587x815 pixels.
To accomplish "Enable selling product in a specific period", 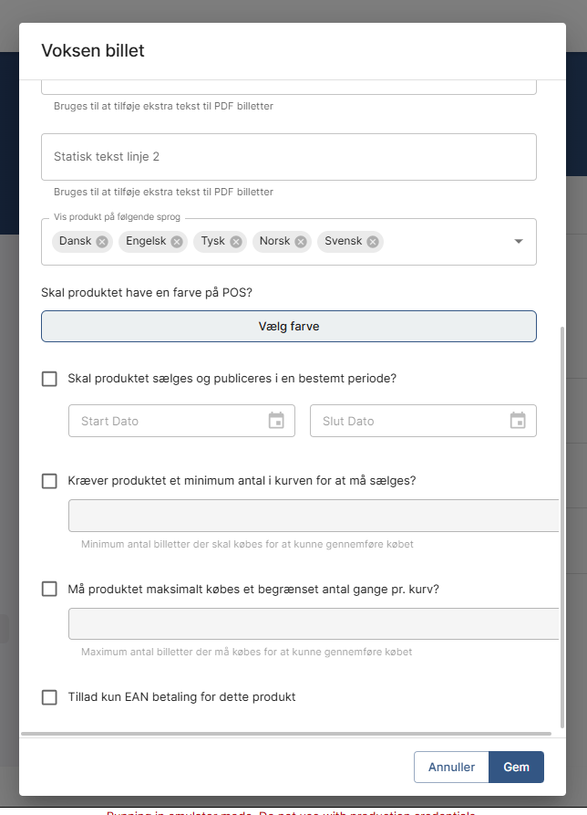I will click(x=49, y=379).
